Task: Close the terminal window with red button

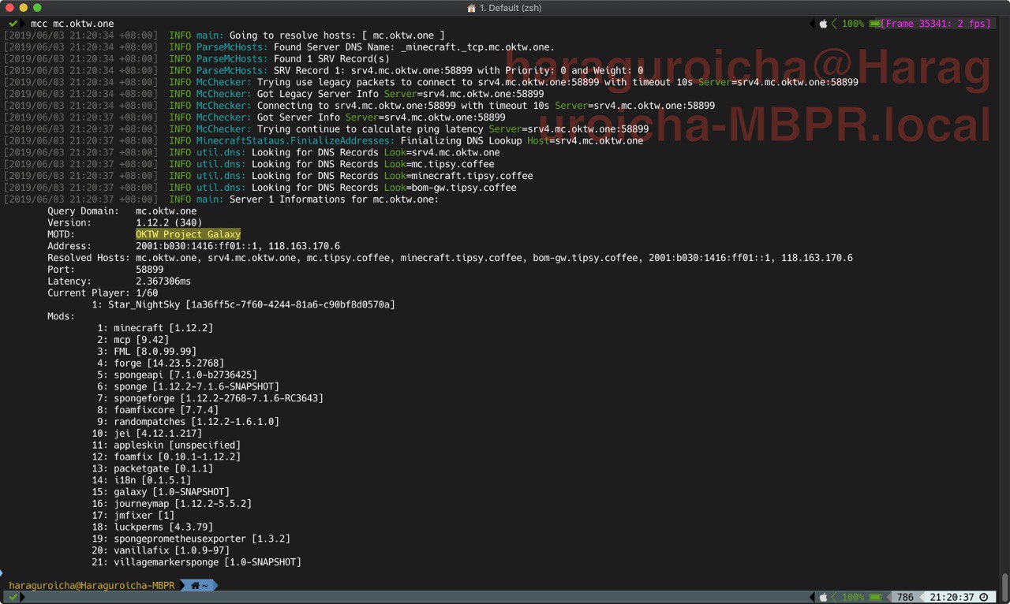Action: pos(9,8)
